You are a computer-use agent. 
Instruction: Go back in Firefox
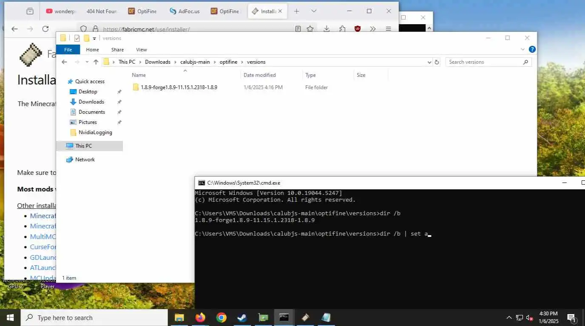click(14, 29)
